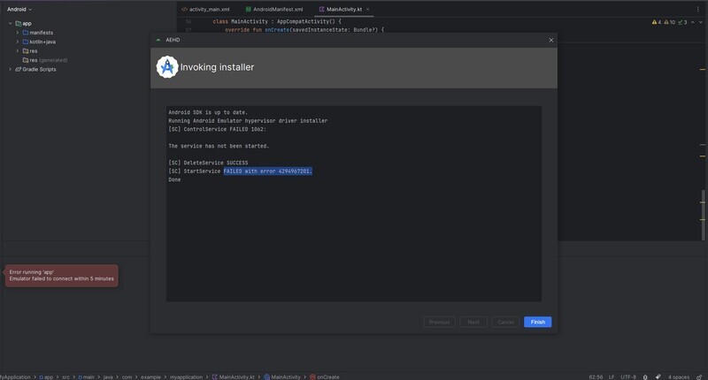Click breadcrumb 'src' folder

65,376
